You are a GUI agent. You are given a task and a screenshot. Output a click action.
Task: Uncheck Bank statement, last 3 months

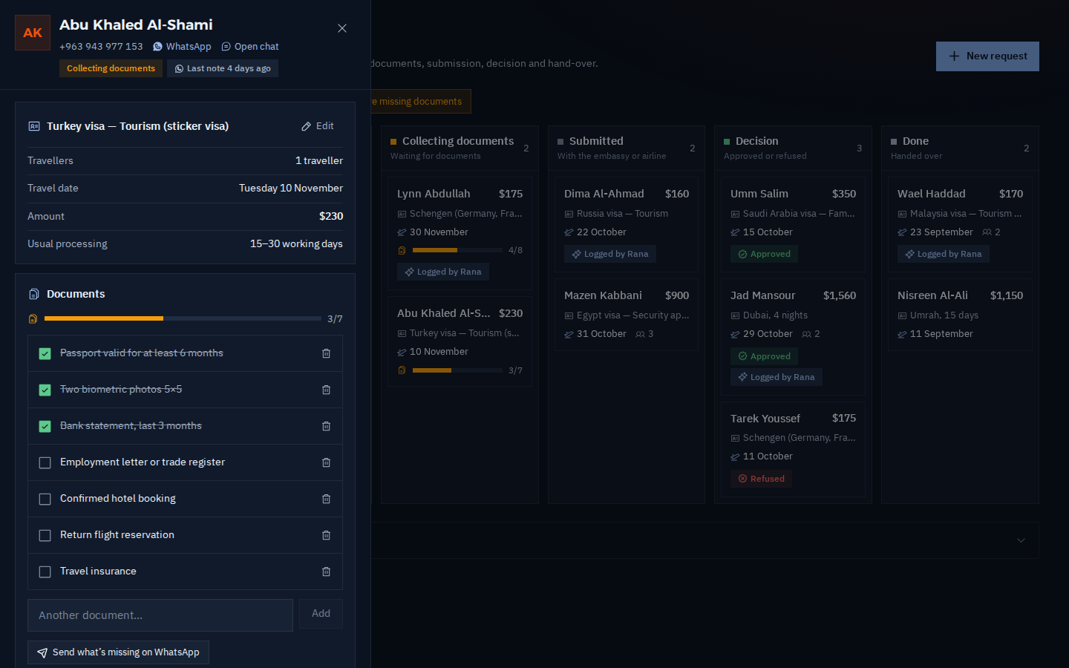(x=45, y=427)
